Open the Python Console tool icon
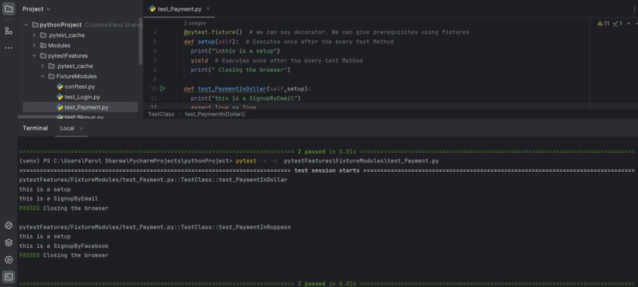 pos(9,225)
